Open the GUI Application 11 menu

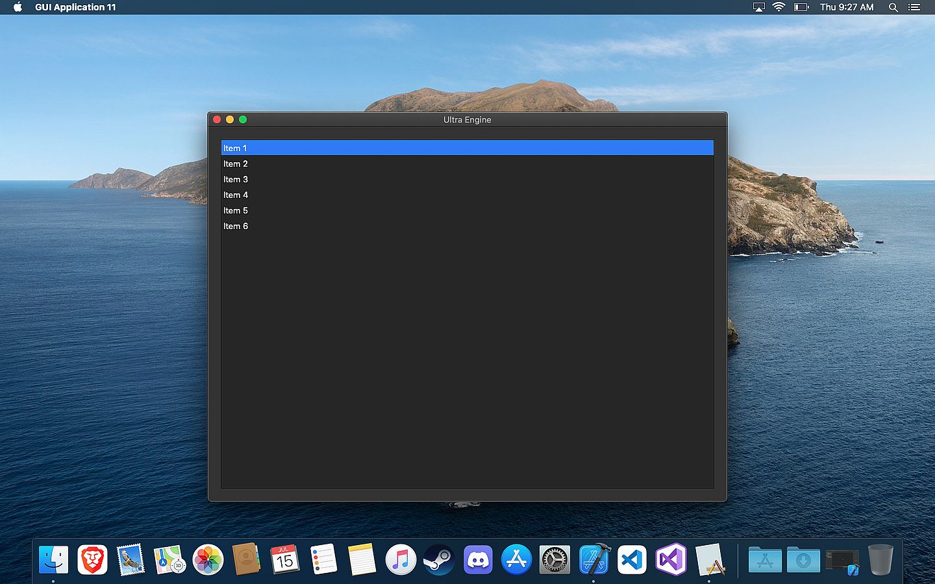(75, 7)
